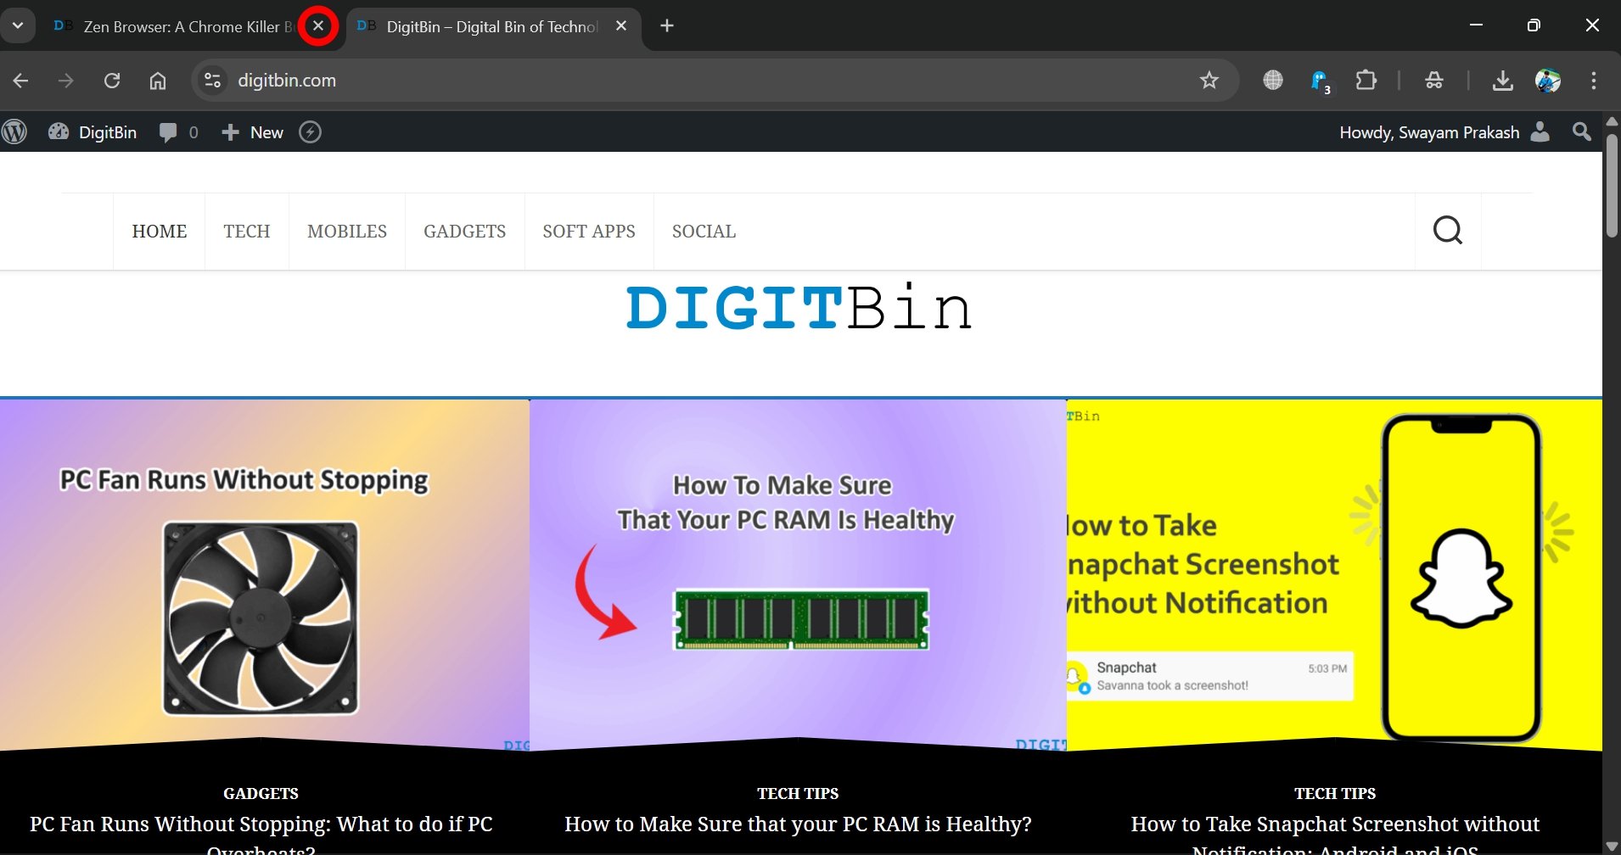Open the Extensions puzzle menu

pyautogui.click(x=1366, y=81)
